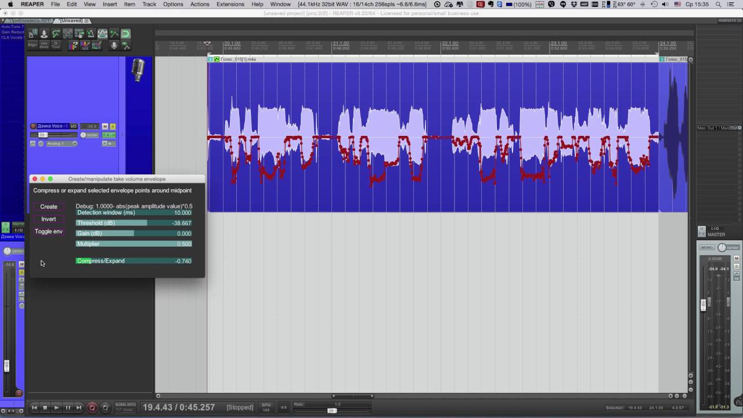
Task: Toggle MONO on master channel
Action: (x=708, y=247)
